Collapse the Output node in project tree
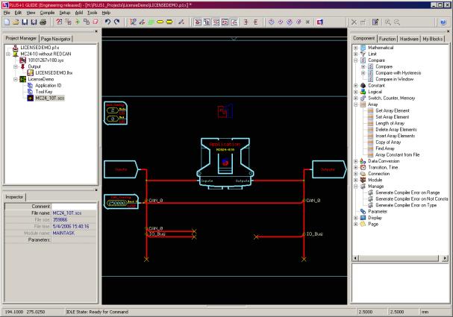Viewport: 453px width, 317px height. pyautogui.click(x=16, y=66)
